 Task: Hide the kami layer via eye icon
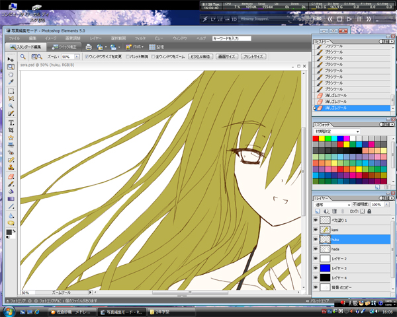316,230
